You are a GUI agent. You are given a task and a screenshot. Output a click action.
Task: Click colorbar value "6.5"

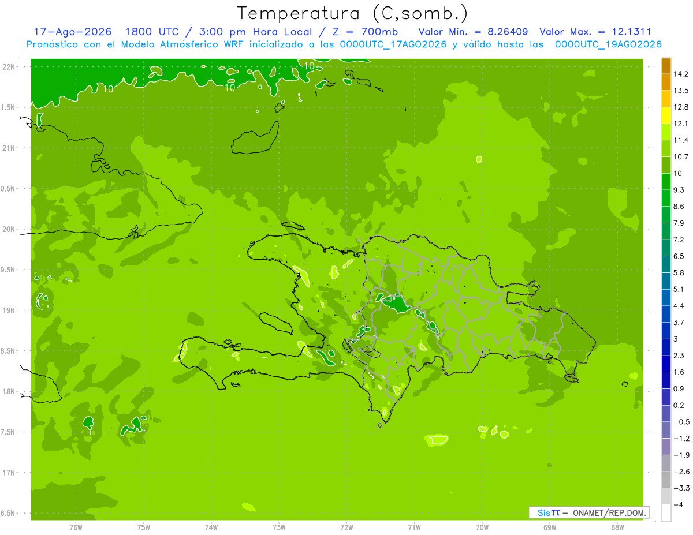679,256
